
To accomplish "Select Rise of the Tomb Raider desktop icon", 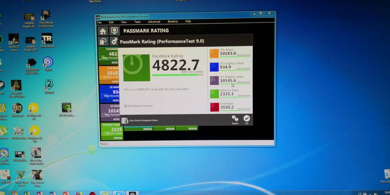I will (x=36, y=156).
